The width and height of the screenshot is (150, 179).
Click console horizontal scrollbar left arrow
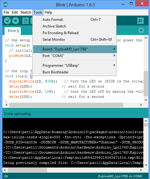tap(5, 170)
